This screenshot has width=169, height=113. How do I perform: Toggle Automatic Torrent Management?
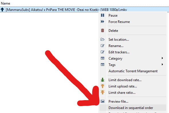[x=133, y=71]
